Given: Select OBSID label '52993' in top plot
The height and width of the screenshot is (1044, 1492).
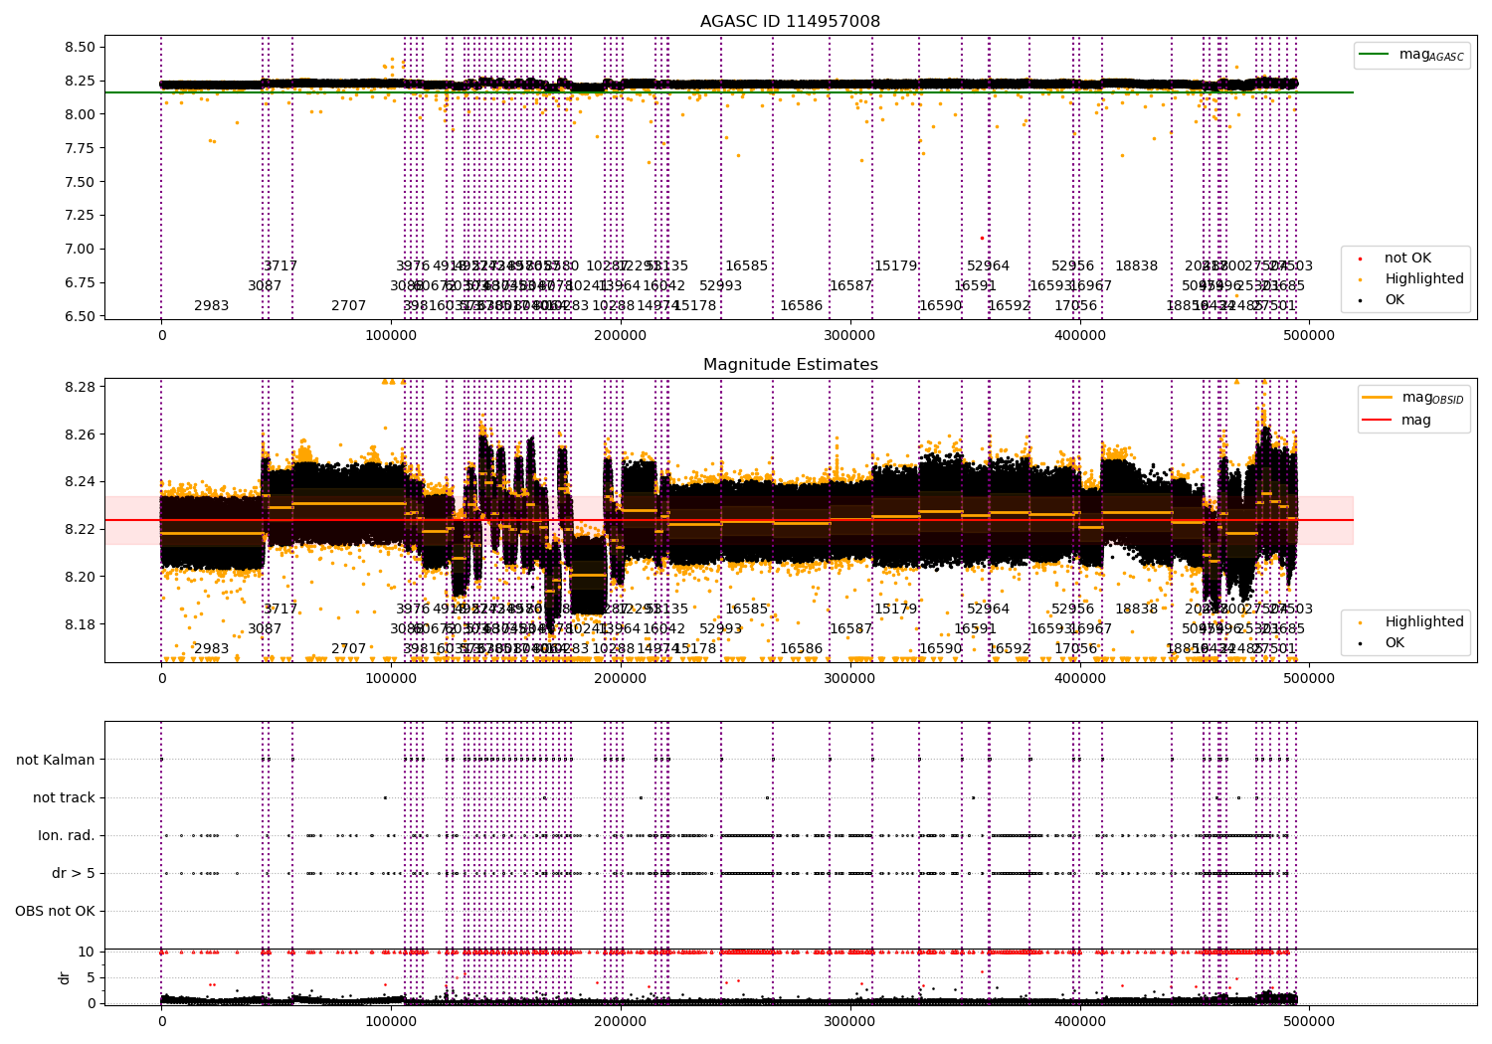Looking at the screenshot, I should [x=721, y=286].
